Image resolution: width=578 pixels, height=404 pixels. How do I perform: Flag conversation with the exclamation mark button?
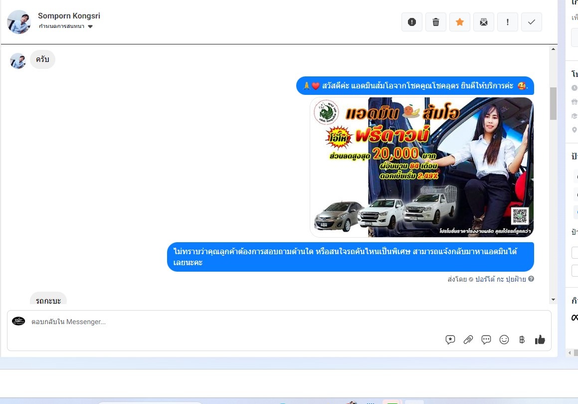508,22
